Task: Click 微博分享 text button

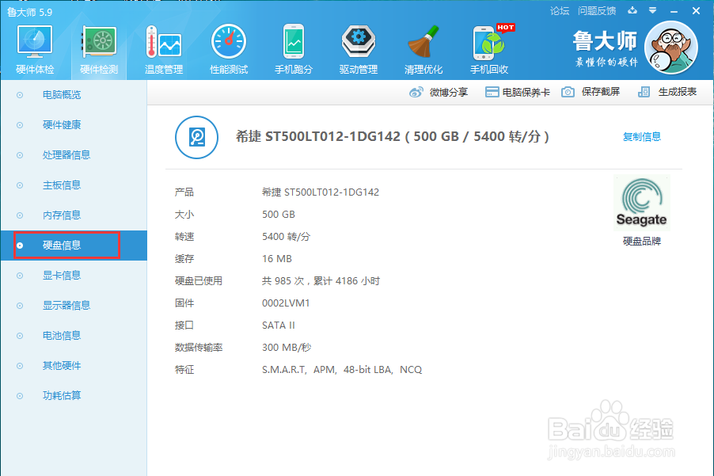Action: [x=449, y=92]
